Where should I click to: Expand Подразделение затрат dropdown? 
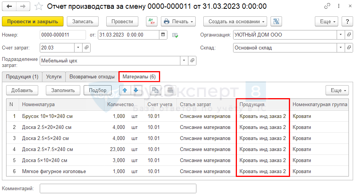(x=184, y=60)
